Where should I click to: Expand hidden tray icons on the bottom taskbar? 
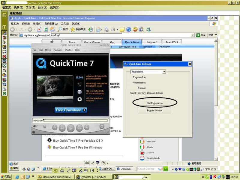pyautogui.click(x=203, y=177)
